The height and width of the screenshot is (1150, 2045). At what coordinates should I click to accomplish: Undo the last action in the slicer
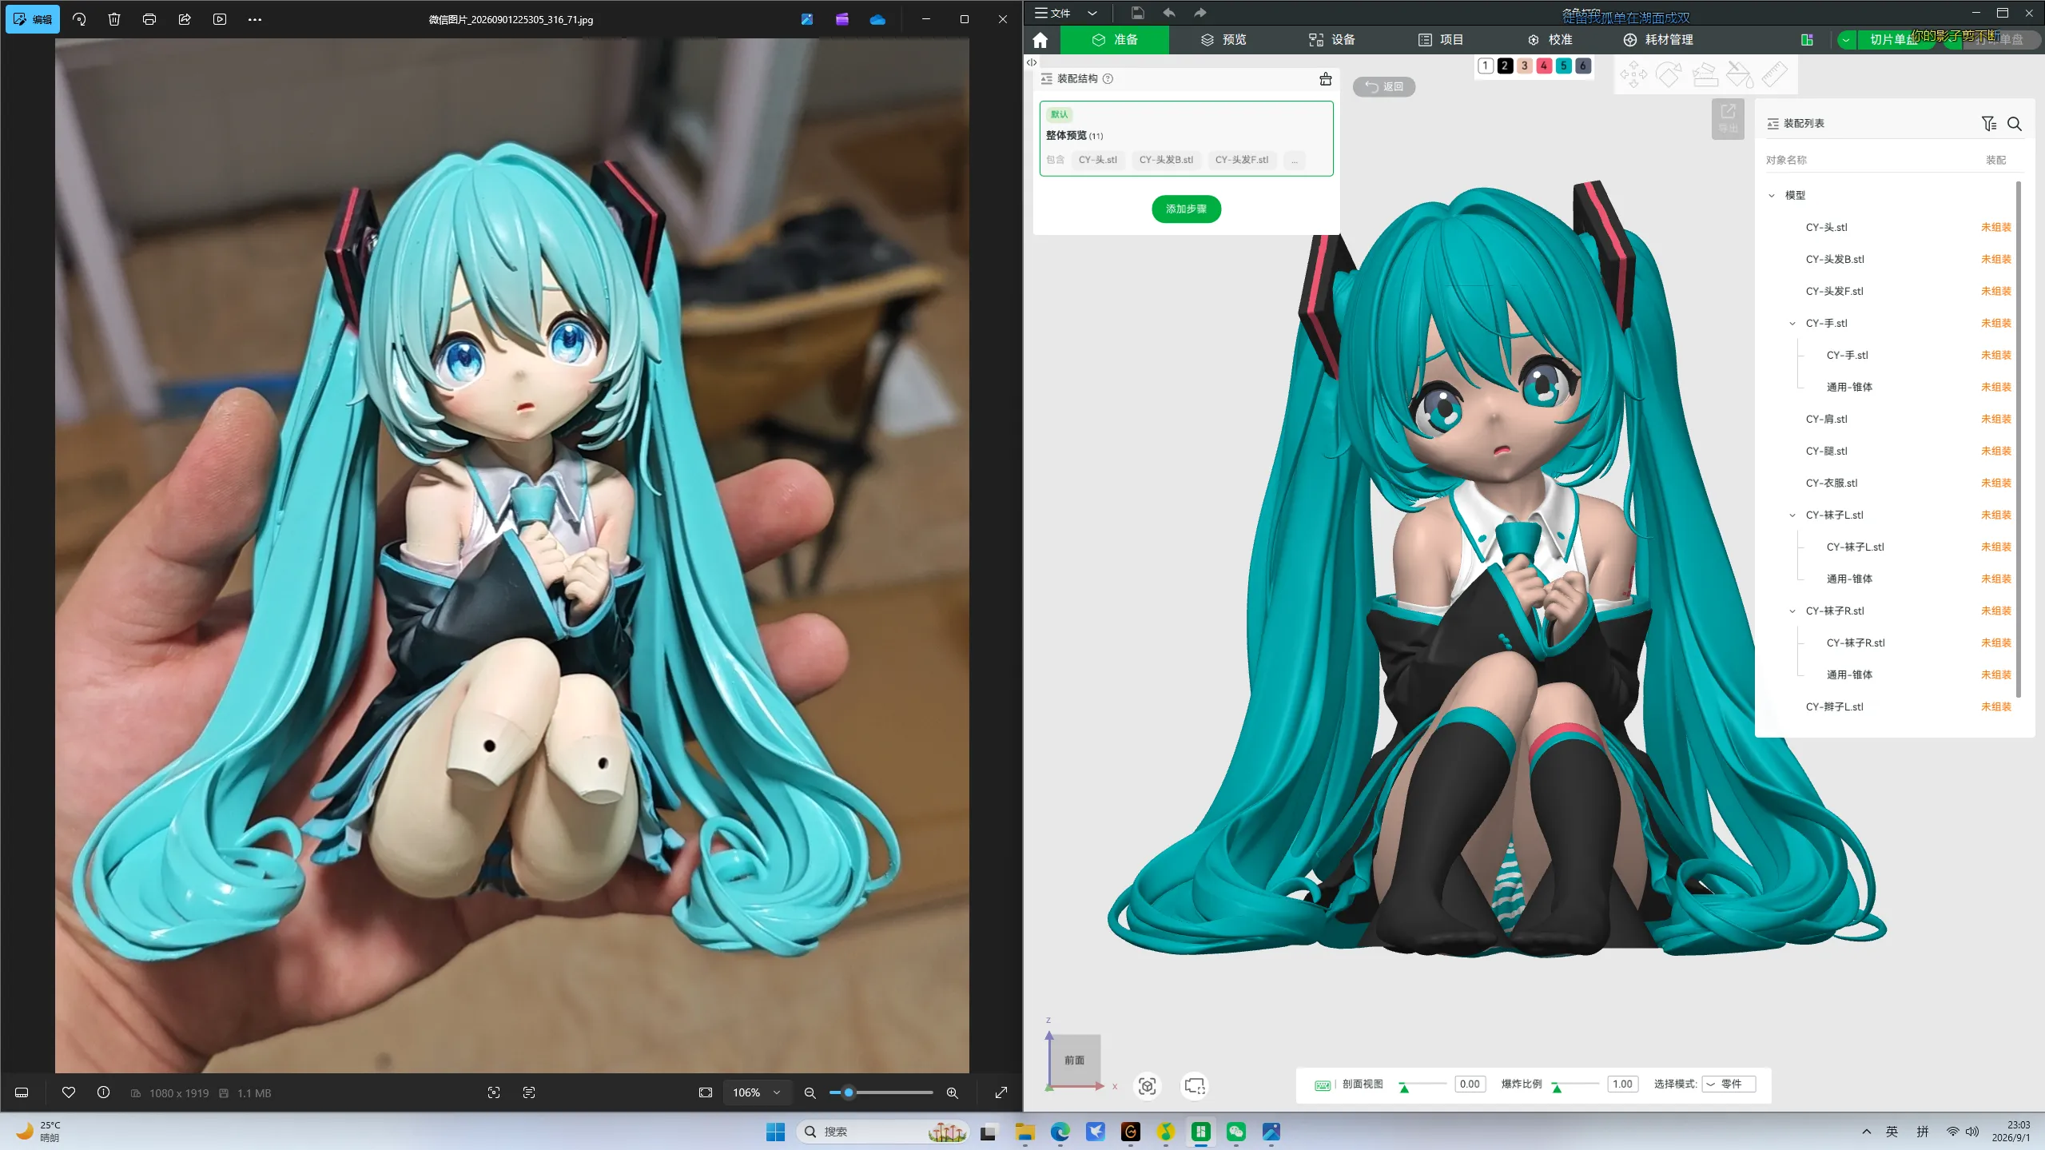(x=1169, y=13)
